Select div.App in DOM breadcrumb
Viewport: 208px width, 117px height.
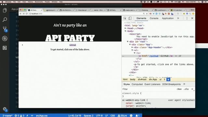click(x=153, y=79)
